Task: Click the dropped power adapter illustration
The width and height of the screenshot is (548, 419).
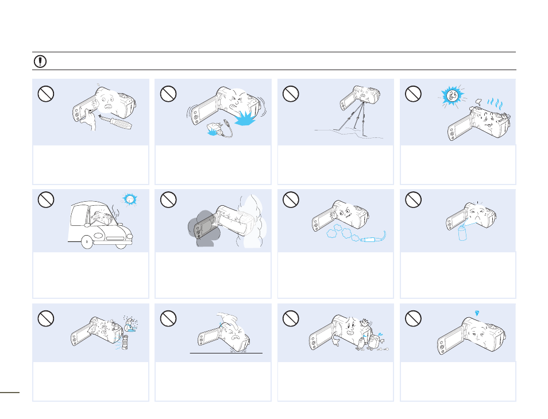Action: pos(219,129)
